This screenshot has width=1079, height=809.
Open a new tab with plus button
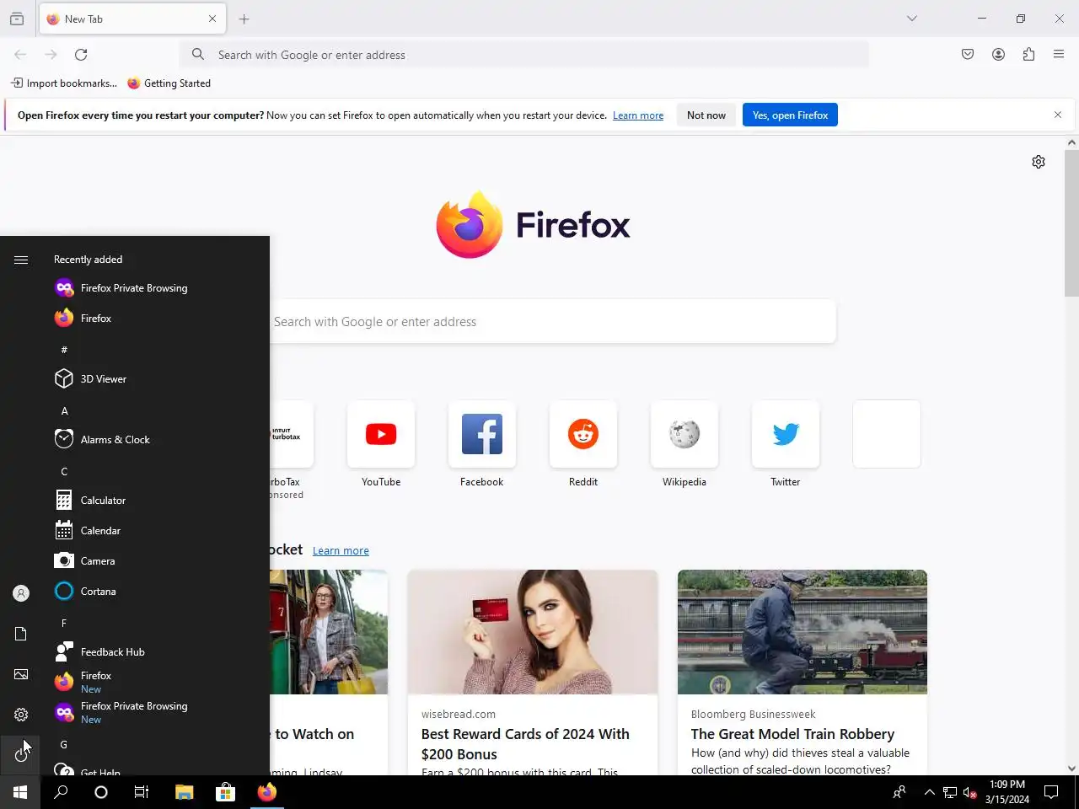coord(244,19)
